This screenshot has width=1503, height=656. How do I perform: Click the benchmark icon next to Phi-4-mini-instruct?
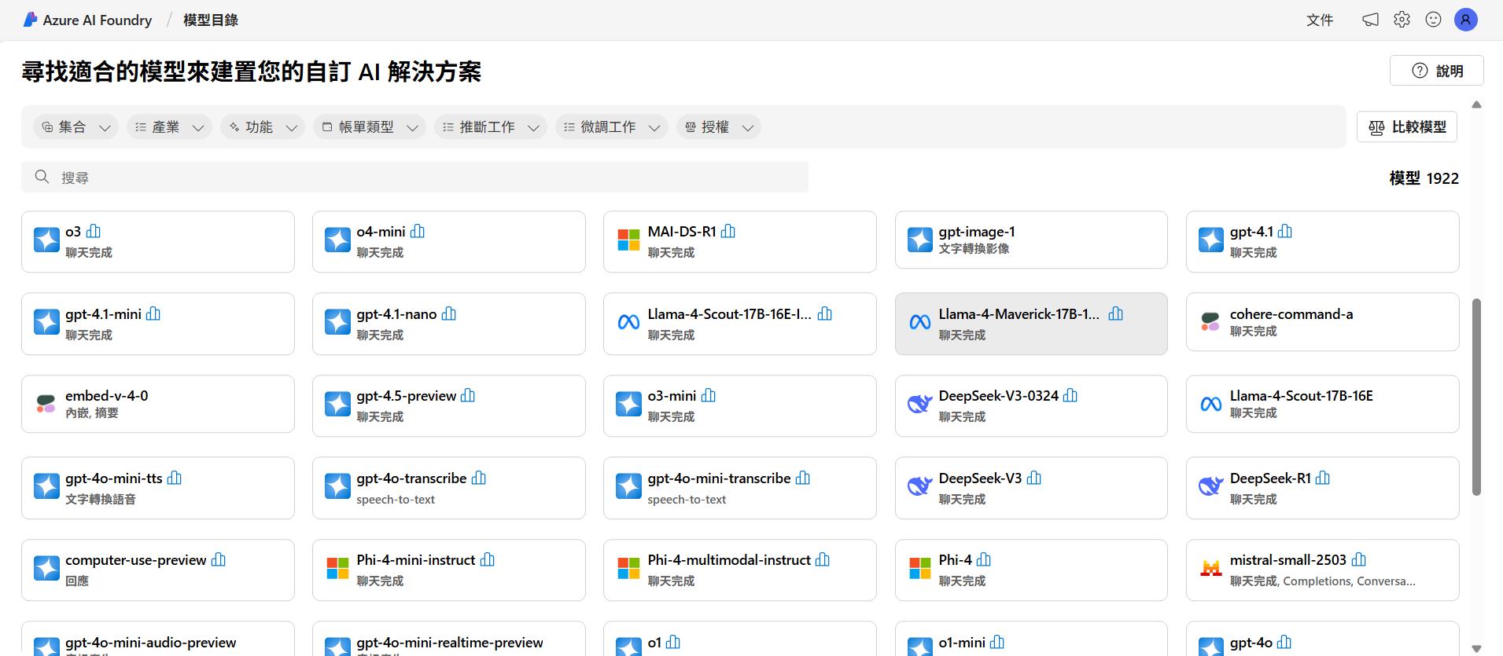(488, 559)
